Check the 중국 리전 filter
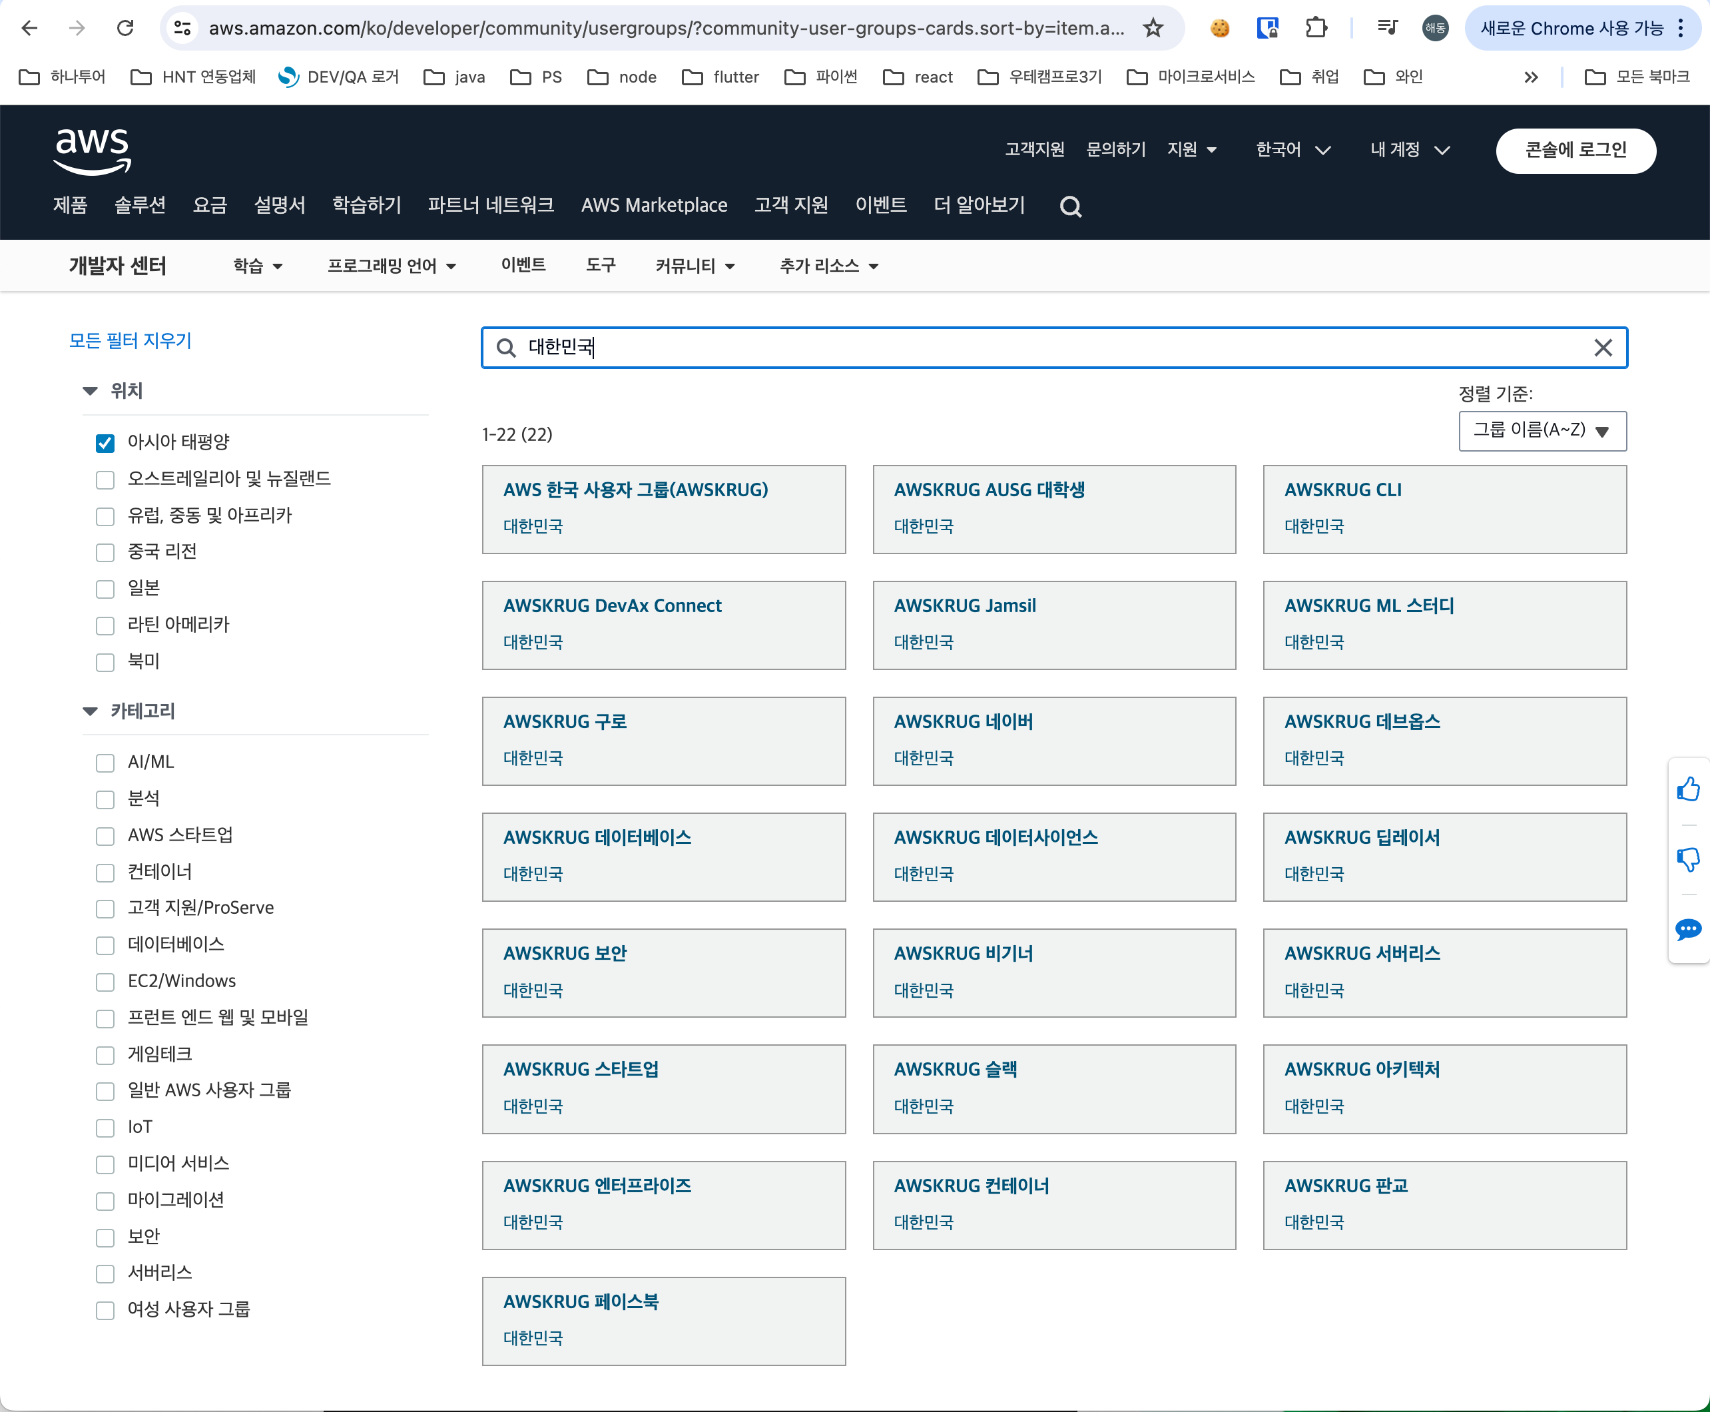This screenshot has height=1412, width=1710. tap(105, 553)
